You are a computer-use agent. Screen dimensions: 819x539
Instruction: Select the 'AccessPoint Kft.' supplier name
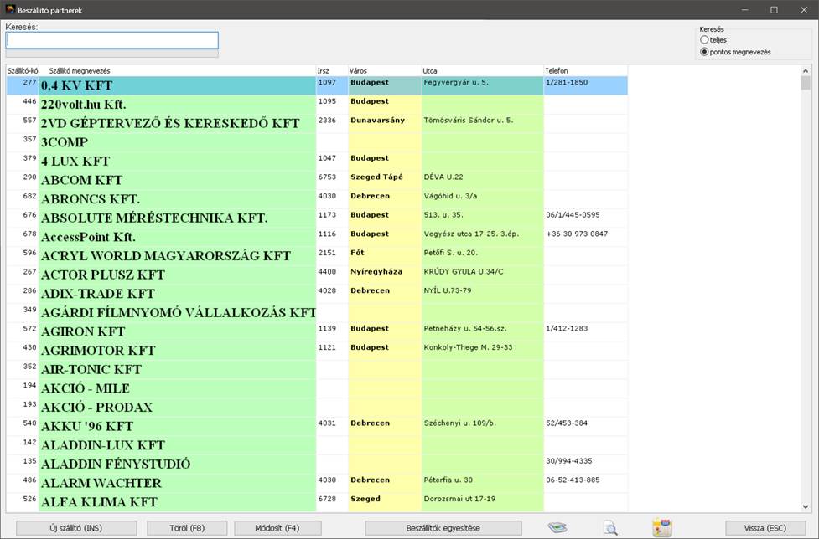88,237
